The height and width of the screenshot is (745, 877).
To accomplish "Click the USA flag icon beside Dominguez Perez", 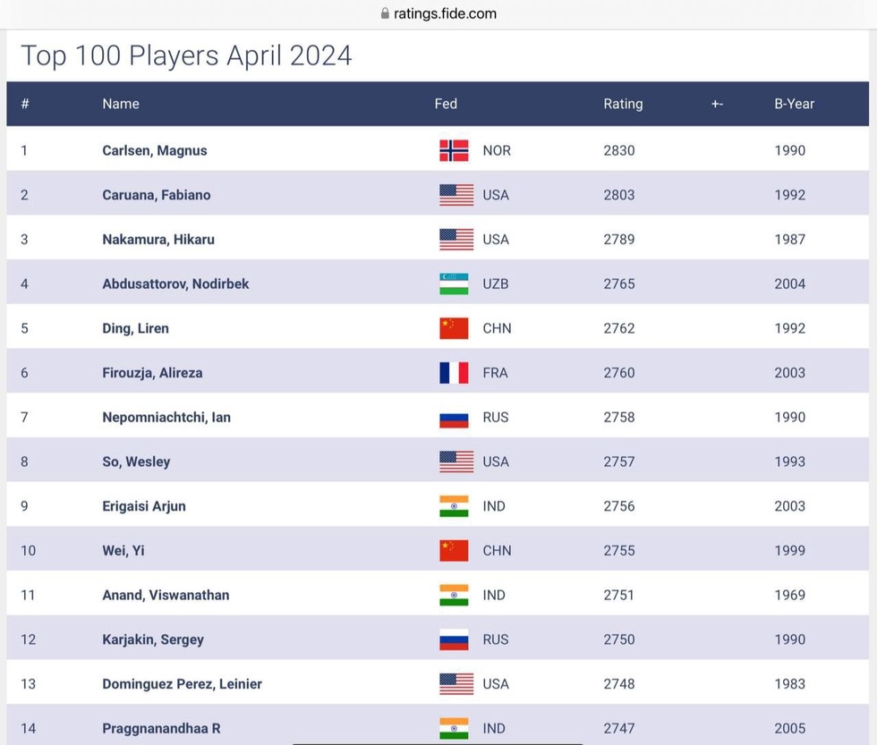I will [456, 684].
